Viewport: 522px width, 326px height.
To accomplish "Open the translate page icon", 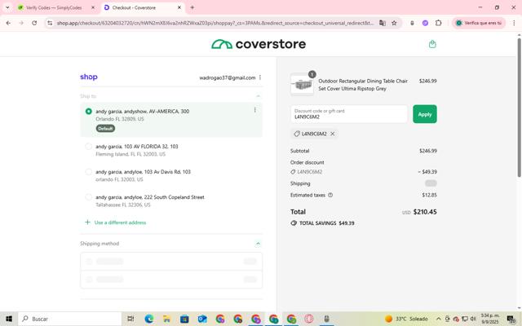I will click(383, 23).
